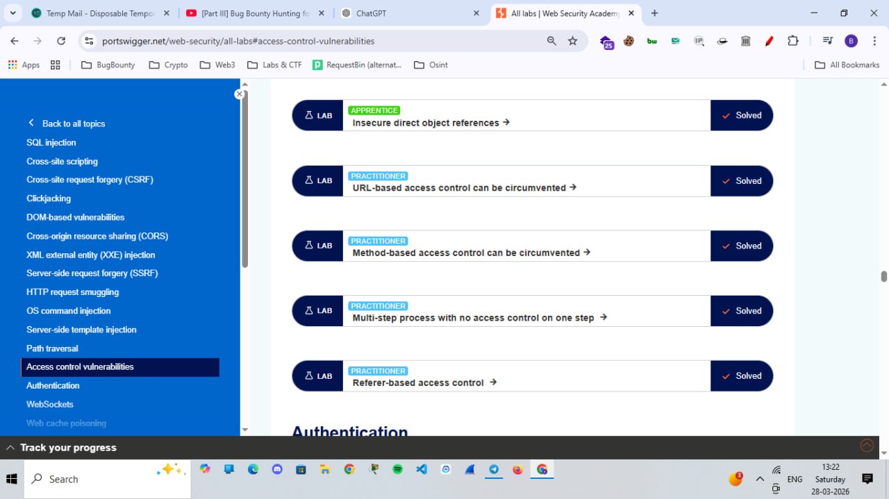Select WebSockets topic in the sidebar
Image resolution: width=889 pixels, height=499 pixels.
50,404
